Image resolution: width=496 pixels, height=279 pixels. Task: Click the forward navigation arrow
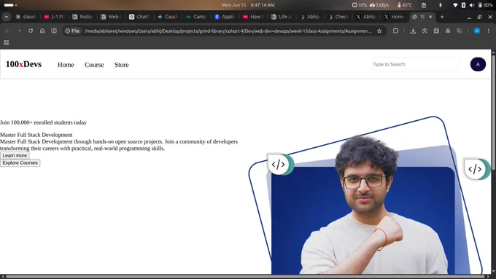pyautogui.click(x=19, y=31)
